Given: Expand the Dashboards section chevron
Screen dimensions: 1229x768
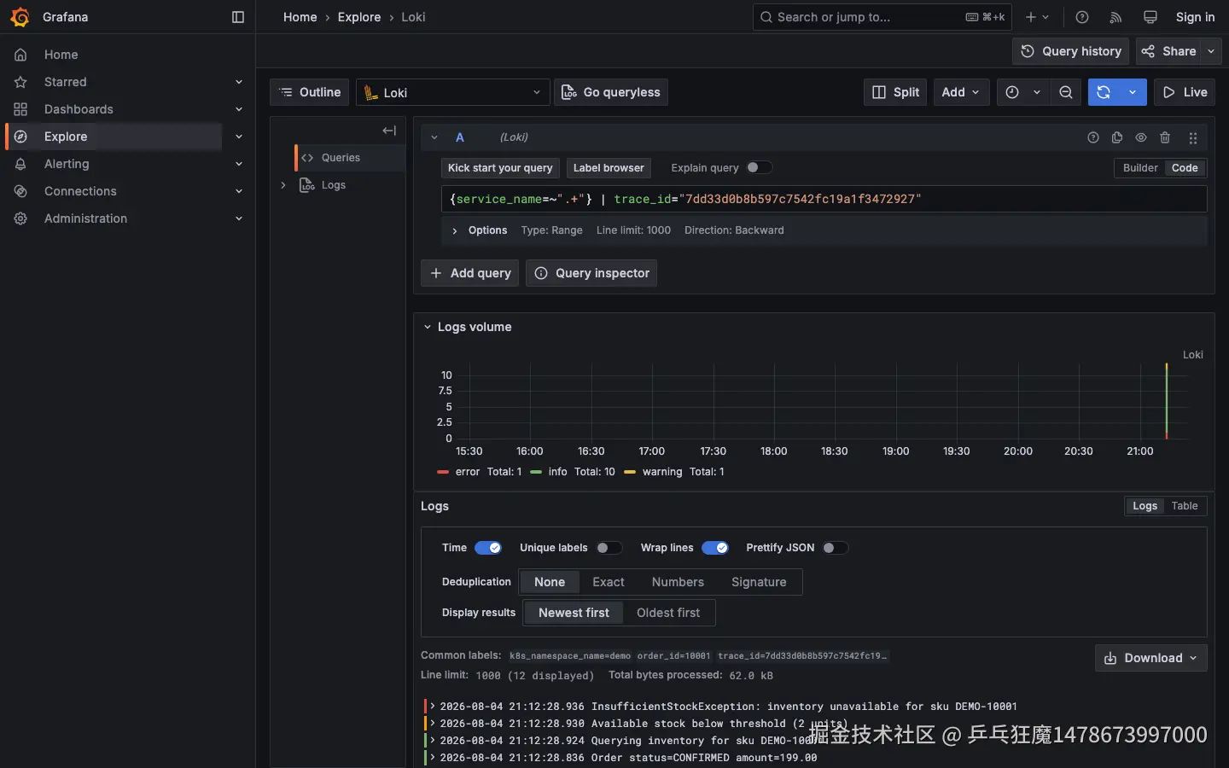Looking at the screenshot, I should [x=239, y=109].
